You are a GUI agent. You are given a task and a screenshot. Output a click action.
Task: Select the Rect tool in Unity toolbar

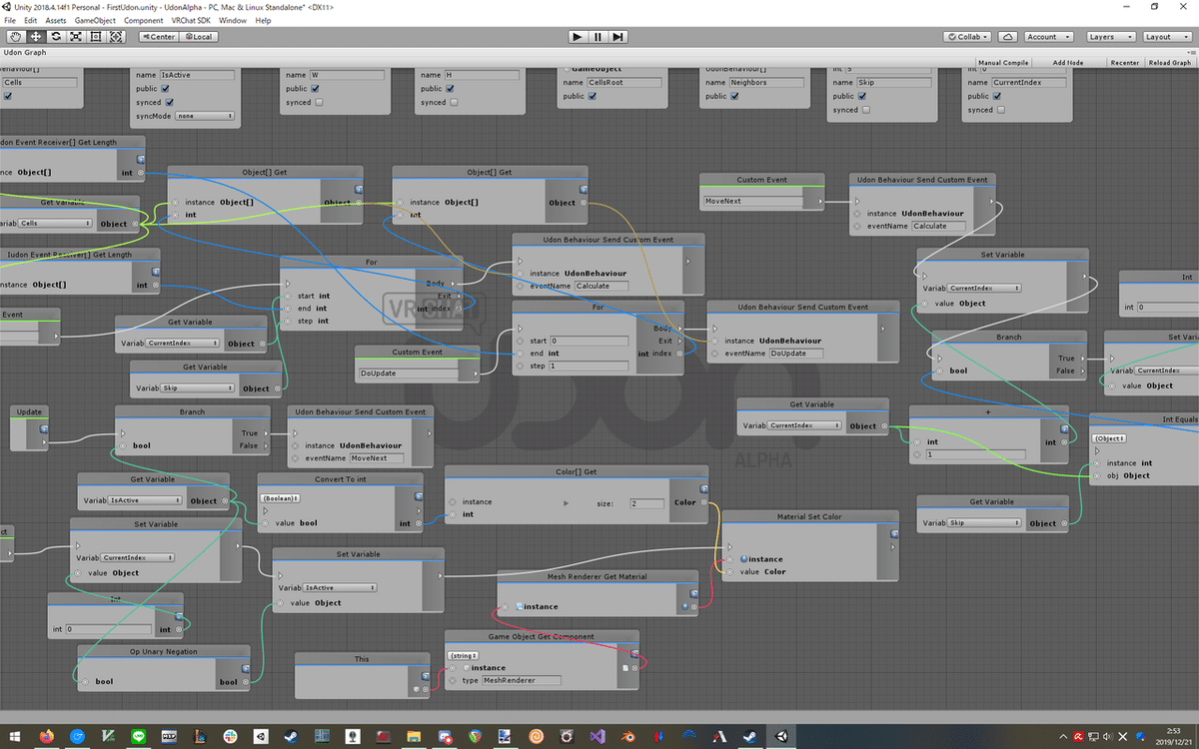point(96,37)
